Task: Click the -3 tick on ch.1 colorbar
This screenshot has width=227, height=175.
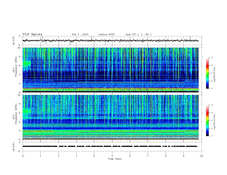Action: point(211,57)
